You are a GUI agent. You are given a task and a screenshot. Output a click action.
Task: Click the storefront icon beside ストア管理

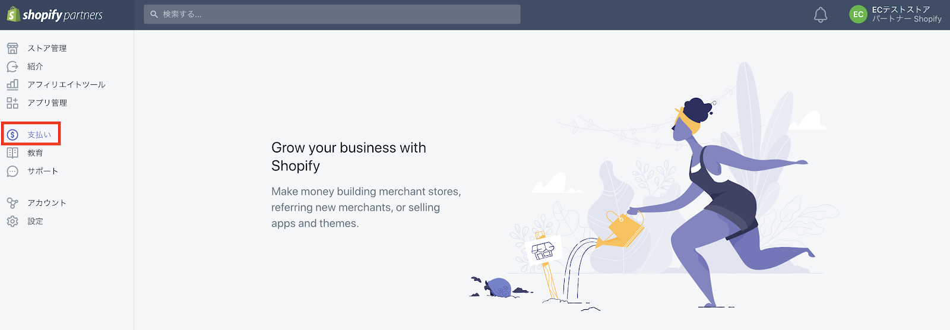12,48
